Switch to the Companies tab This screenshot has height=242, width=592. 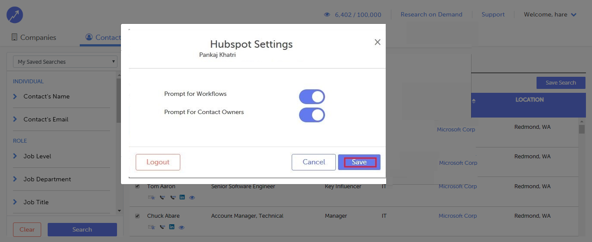pos(34,37)
